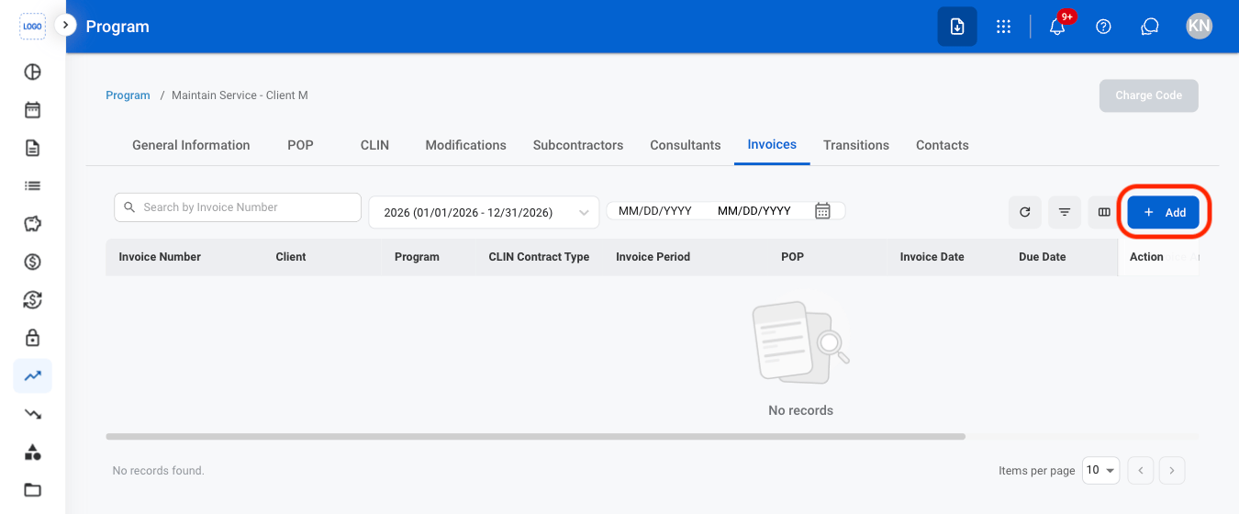The width and height of the screenshot is (1239, 514).
Task: Switch to the General Information tab
Action: point(191,145)
